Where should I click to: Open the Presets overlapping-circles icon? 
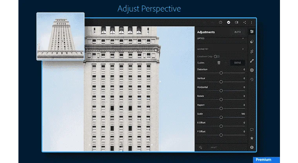[252, 41]
